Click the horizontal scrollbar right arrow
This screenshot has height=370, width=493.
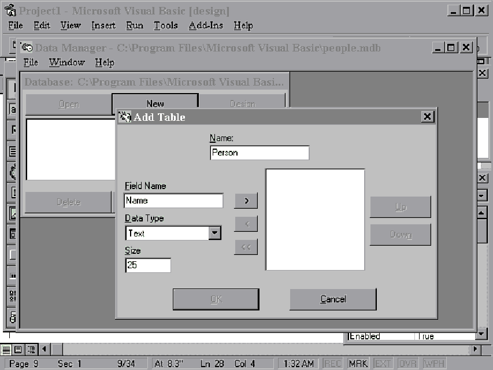pyautogui.click(x=475, y=349)
